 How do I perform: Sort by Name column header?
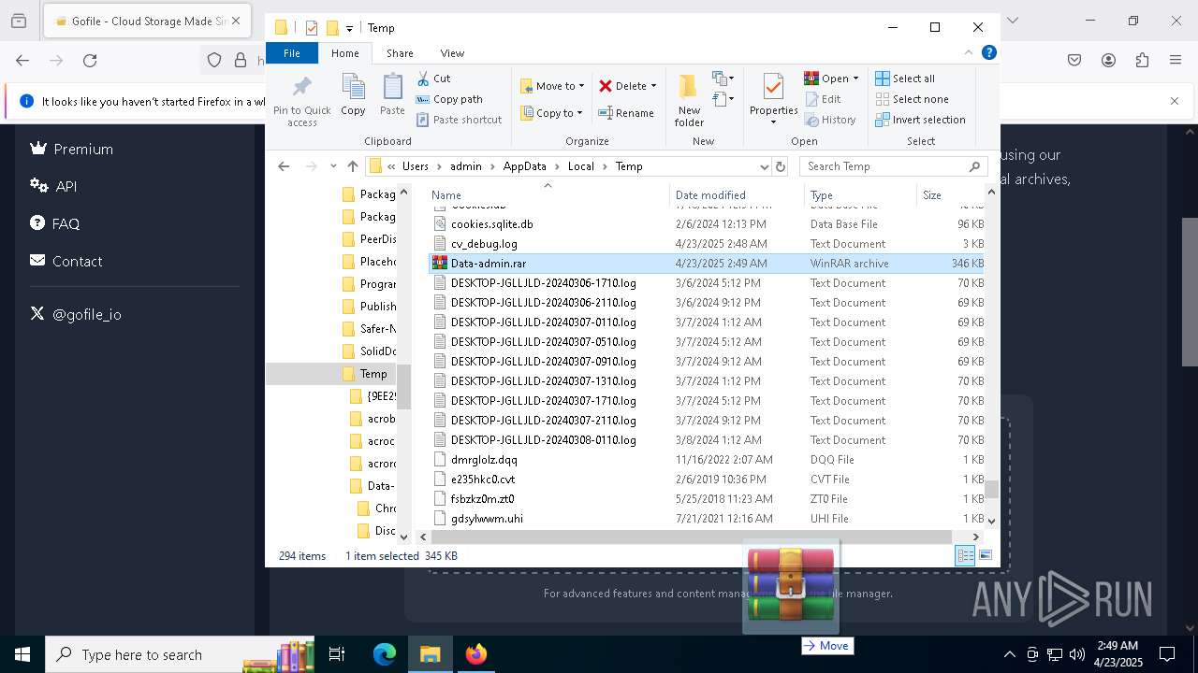(548, 194)
